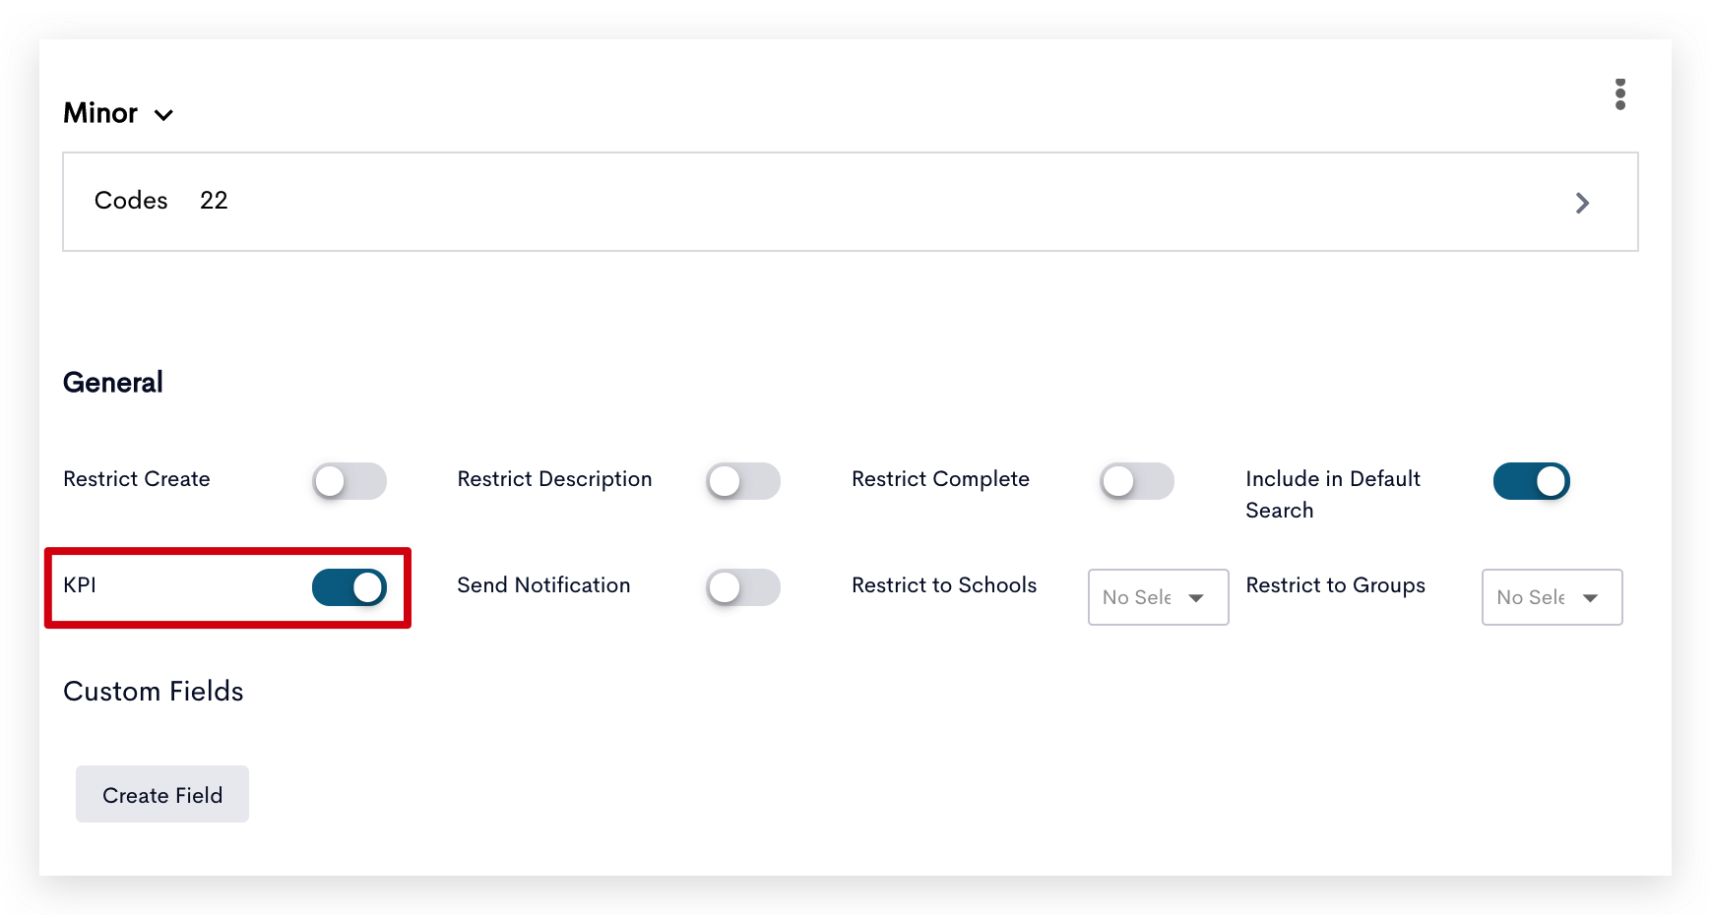1711x915 pixels.
Task: Click the Include in Default Search label
Action: click(x=1333, y=494)
